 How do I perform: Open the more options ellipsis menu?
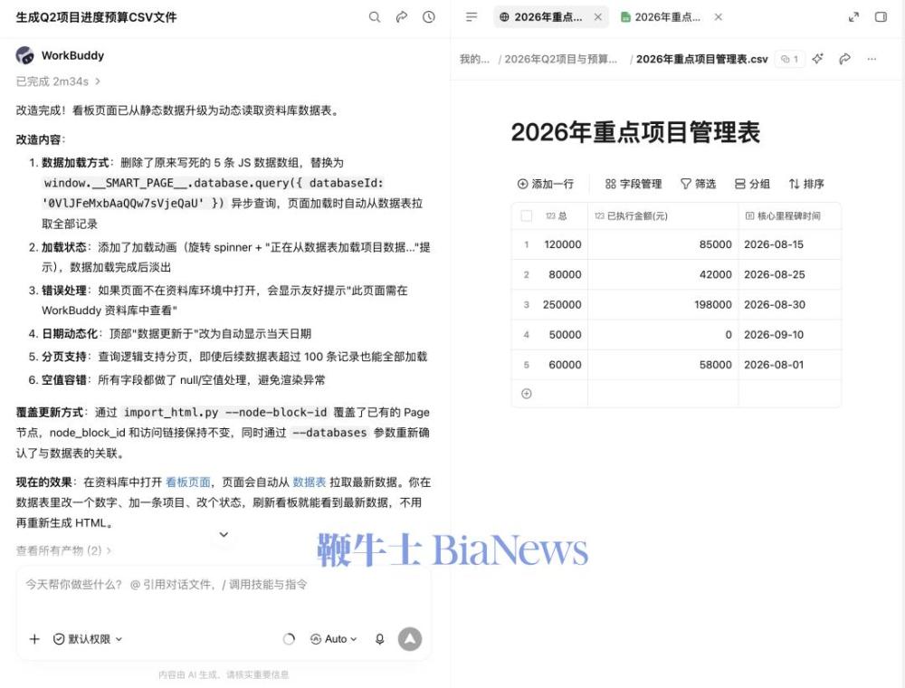point(872,59)
